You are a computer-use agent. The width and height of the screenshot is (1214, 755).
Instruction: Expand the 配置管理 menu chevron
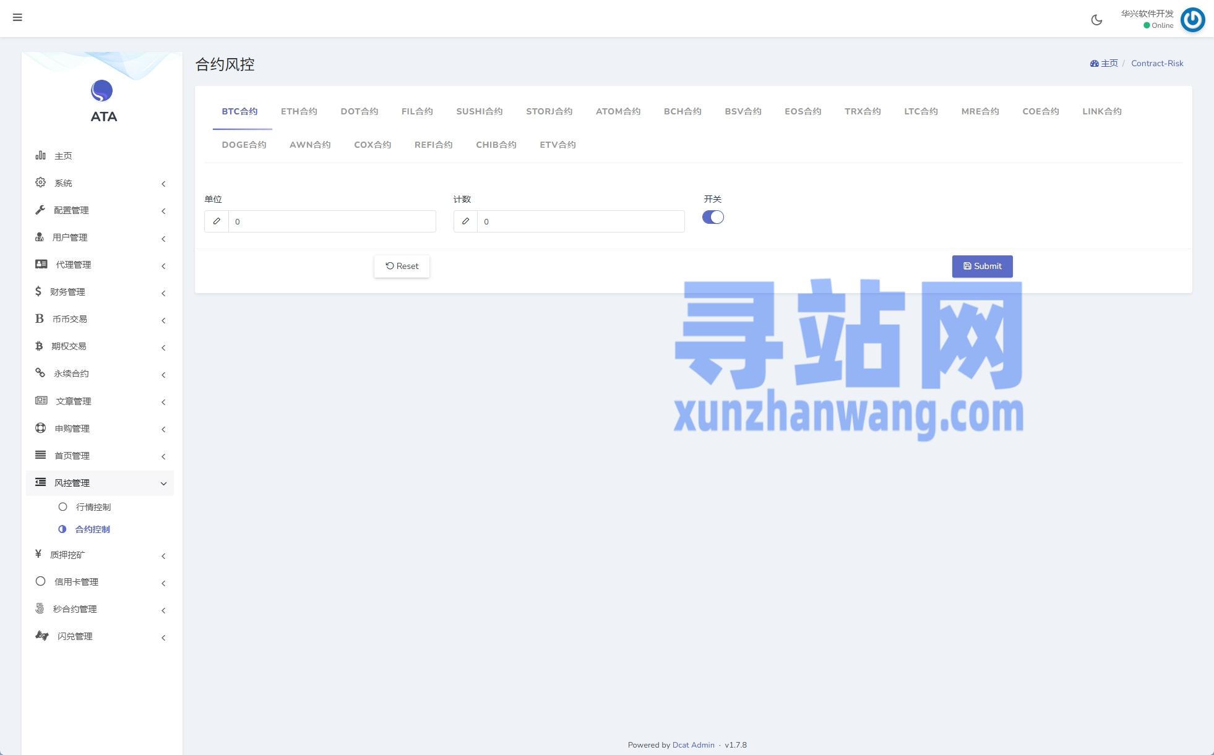163,211
